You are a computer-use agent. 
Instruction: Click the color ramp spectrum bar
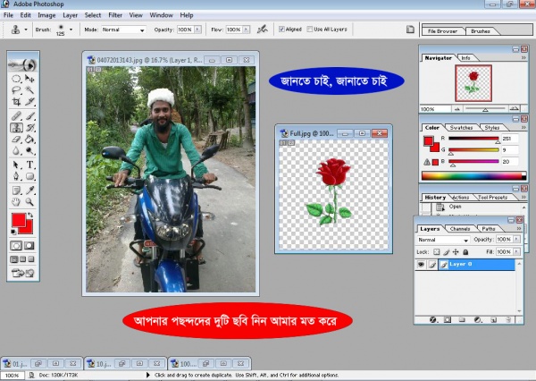[x=473, y=176]
